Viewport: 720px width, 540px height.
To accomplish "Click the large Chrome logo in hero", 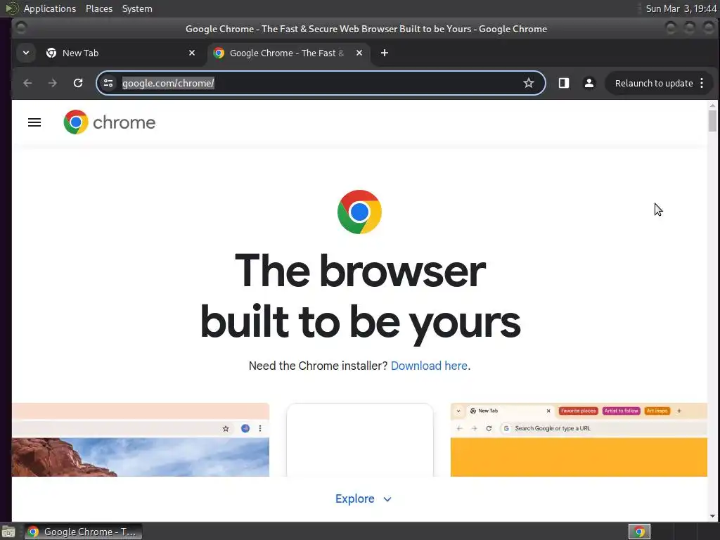I will tap(359, 212).
